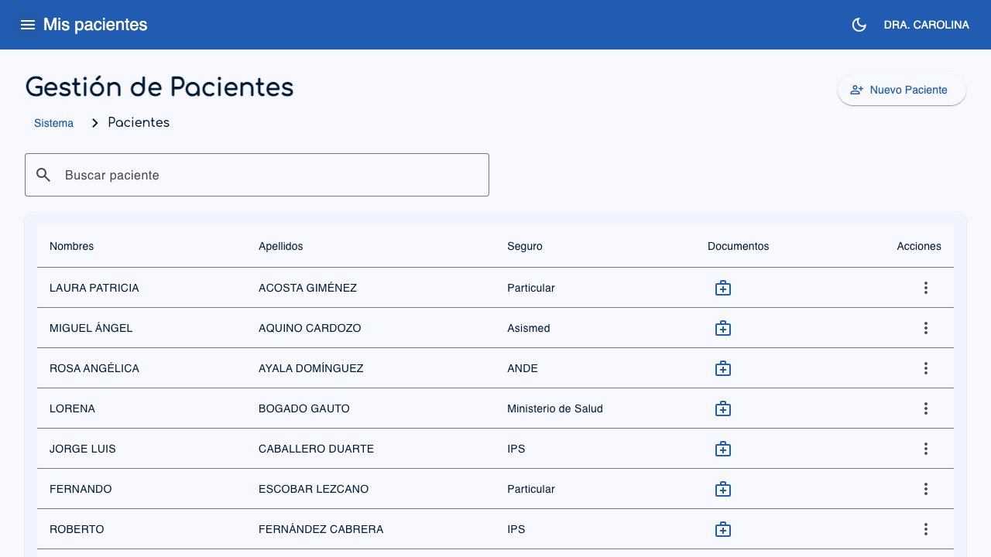Open actions menu for ROSA ANGÉLICA
Viewport: 991px width, 557px height.
pyautogui.click(x=926, y=368)
